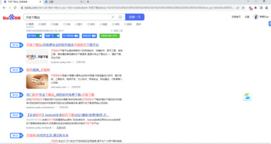271x144 pixels.
Task: Click the browser forward arrow
Action: point(10,8)
